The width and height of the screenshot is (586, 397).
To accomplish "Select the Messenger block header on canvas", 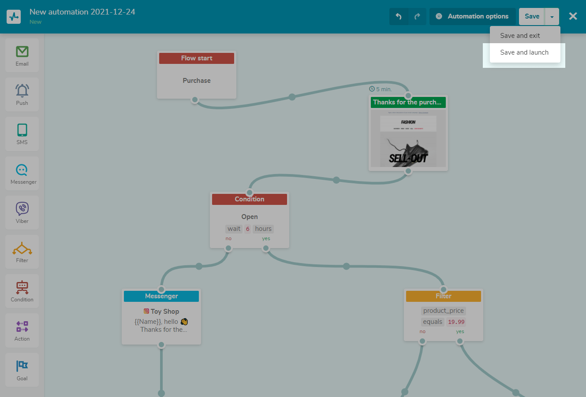I will 161,296.
